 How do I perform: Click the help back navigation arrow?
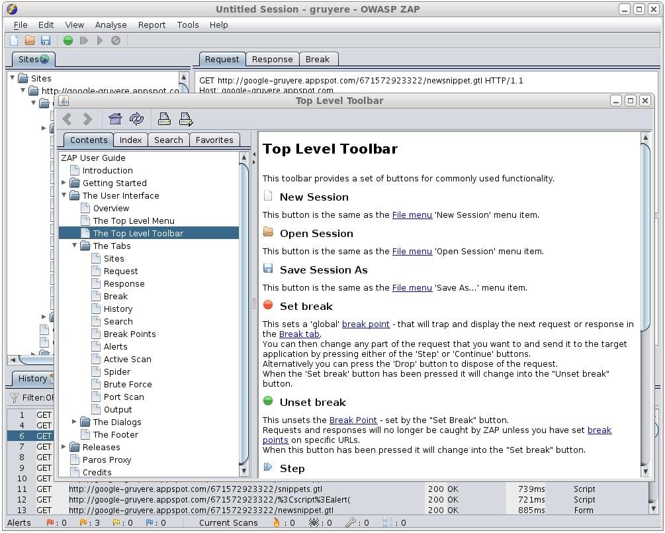pos(67,119)
